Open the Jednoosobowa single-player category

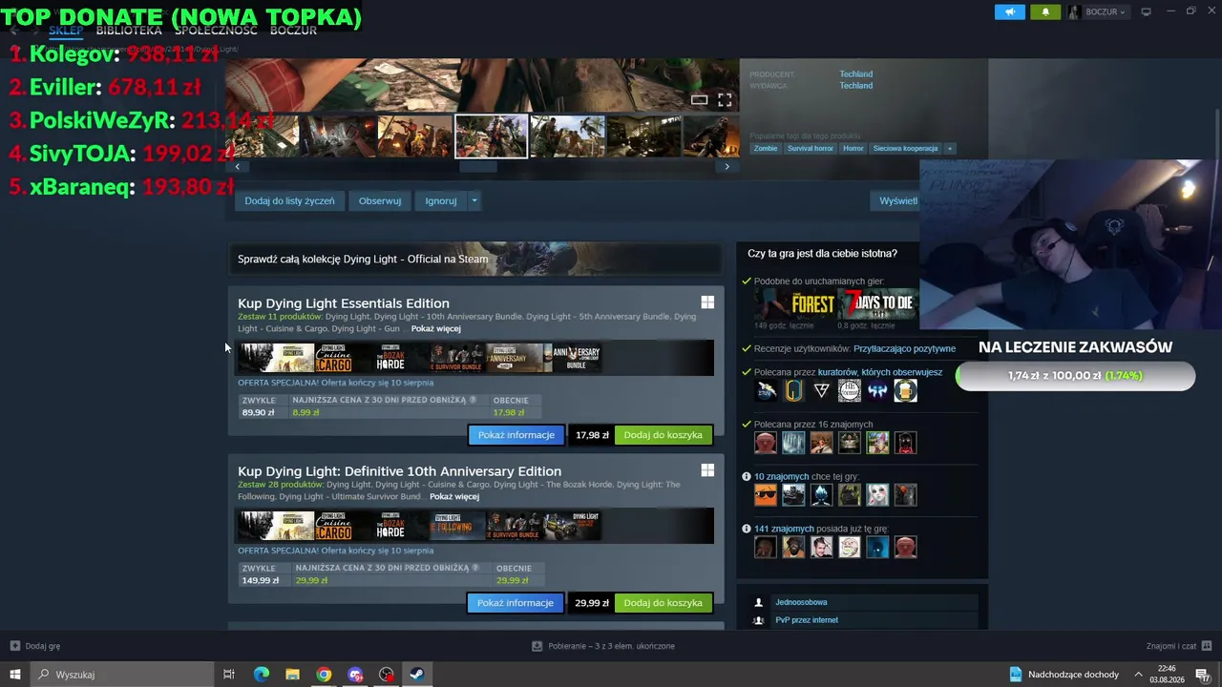(801, 602)
